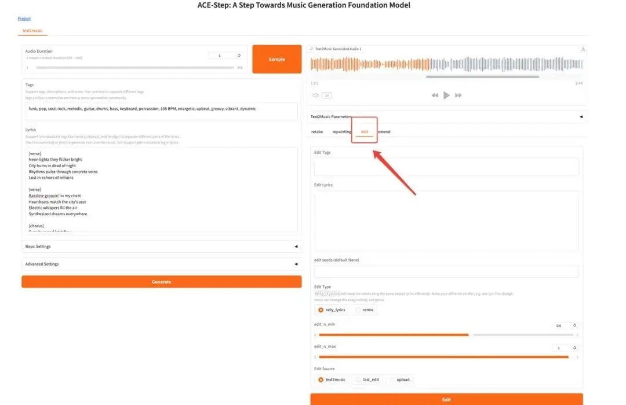Adjust the Audio Duration slider
The image size is (626, 405).
click(135, 68)
